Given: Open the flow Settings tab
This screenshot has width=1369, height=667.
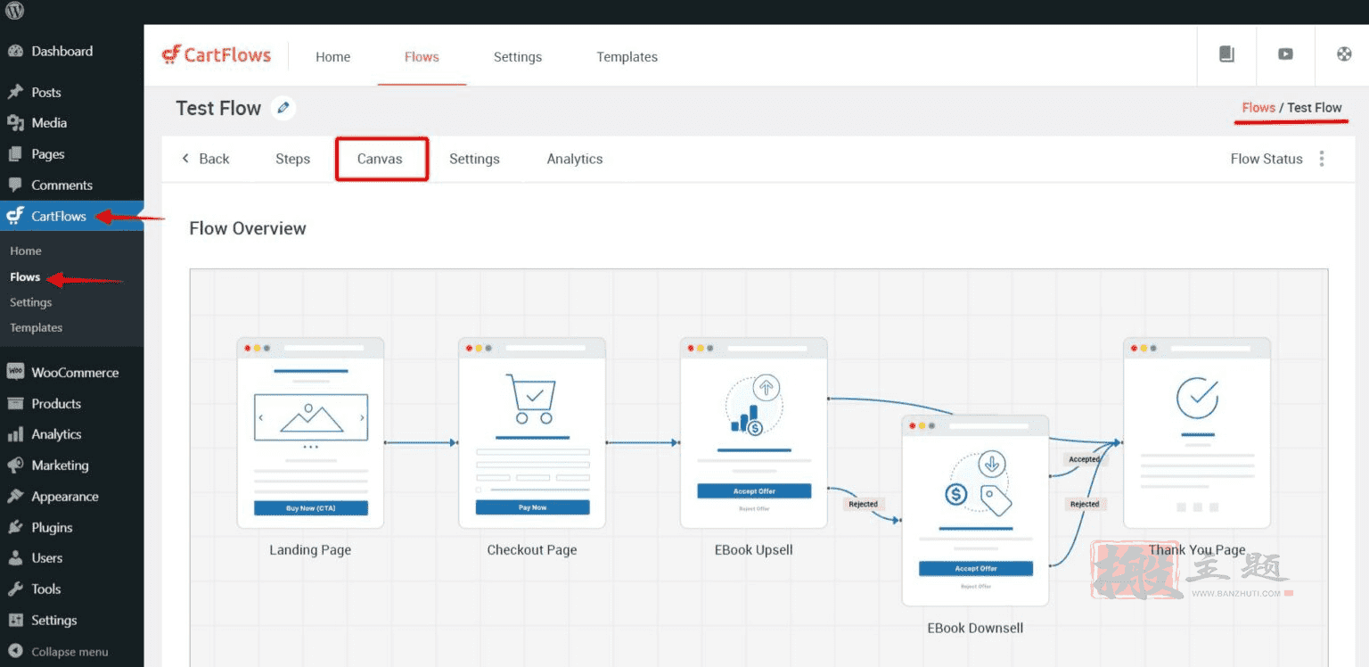Looking at the screenshot, I should (474, 159).
